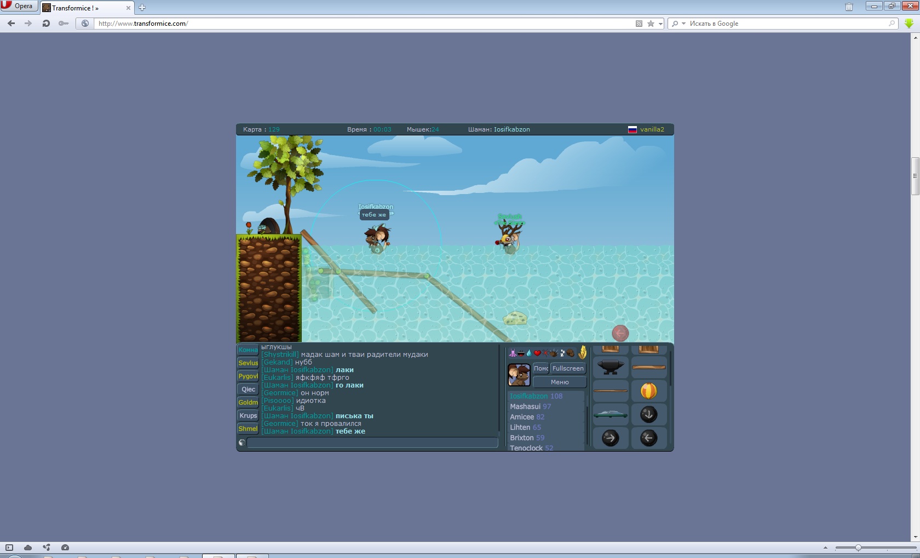This screenshot has height=558, width=920.
Task: Click the site info globe badge
Action: tap(85, 24)
